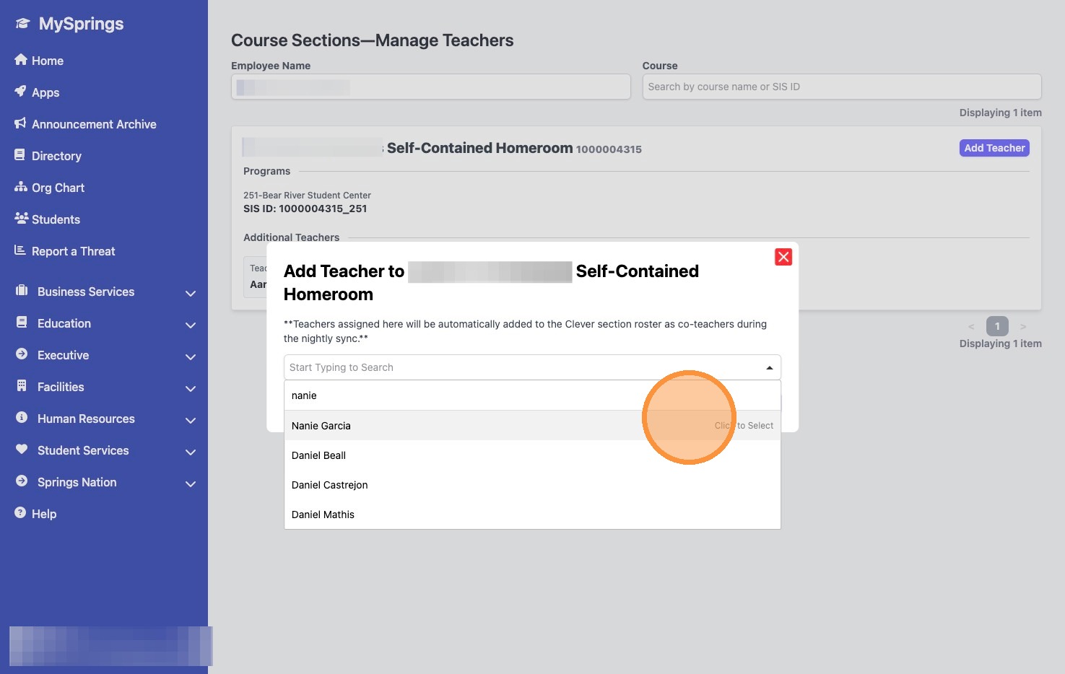This screenshot has height=674, width=1065.
Task: Choose Daniel Castrejon from the results
Action: click(330, 485)
